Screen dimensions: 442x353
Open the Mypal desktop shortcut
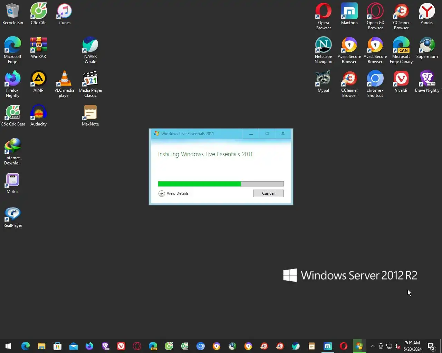(x=323, y=82)
